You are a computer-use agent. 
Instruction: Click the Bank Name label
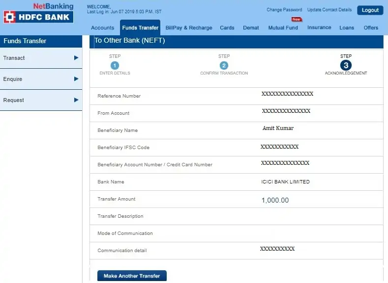pyautogui.click(x=111, y=182)
